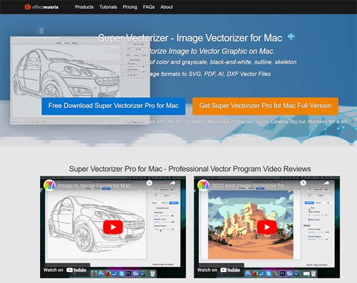Open channel avatar on car video

pyautogui.click(x=49, y=185)
